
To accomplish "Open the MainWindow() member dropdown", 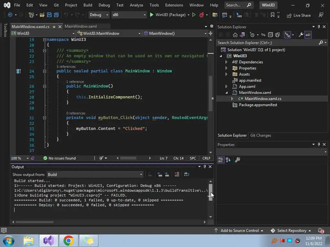I will pos(175,33).
